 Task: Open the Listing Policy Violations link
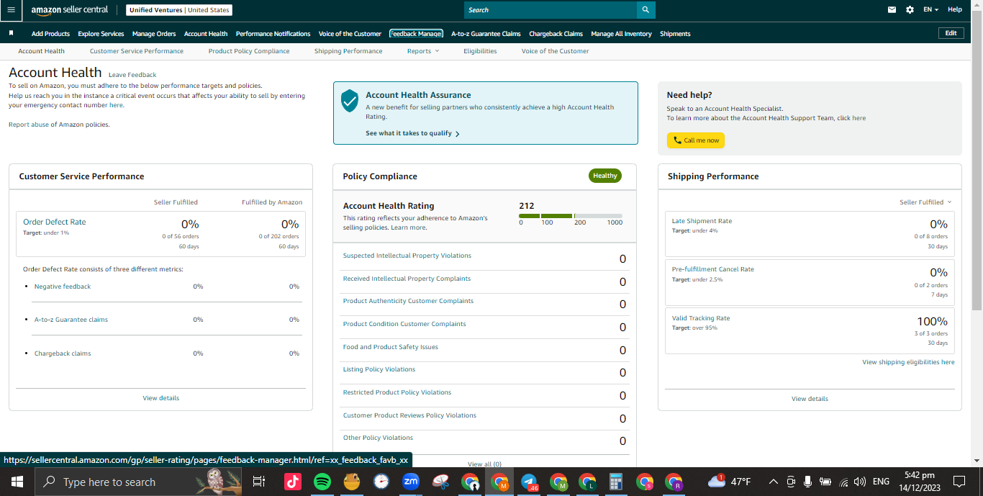pos(379,369)
